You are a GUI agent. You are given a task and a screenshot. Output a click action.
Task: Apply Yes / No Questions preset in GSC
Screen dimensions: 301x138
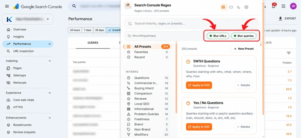[199, 127]
